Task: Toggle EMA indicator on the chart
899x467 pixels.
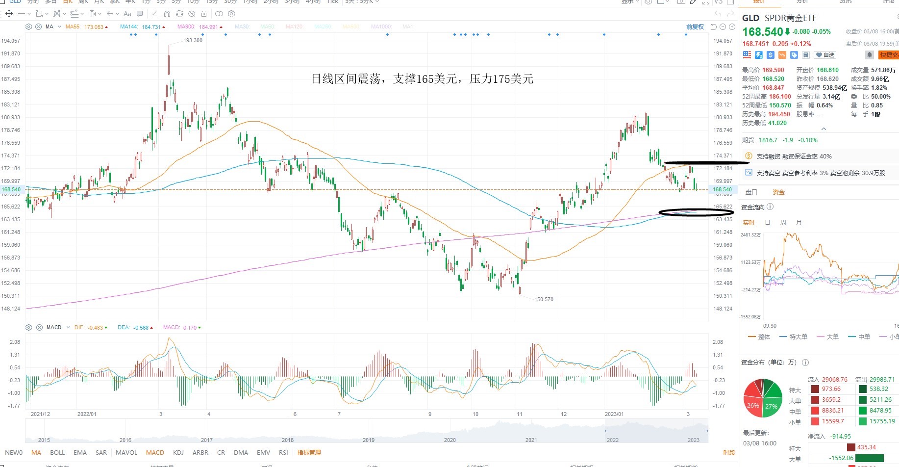Action: coord(80,452)
